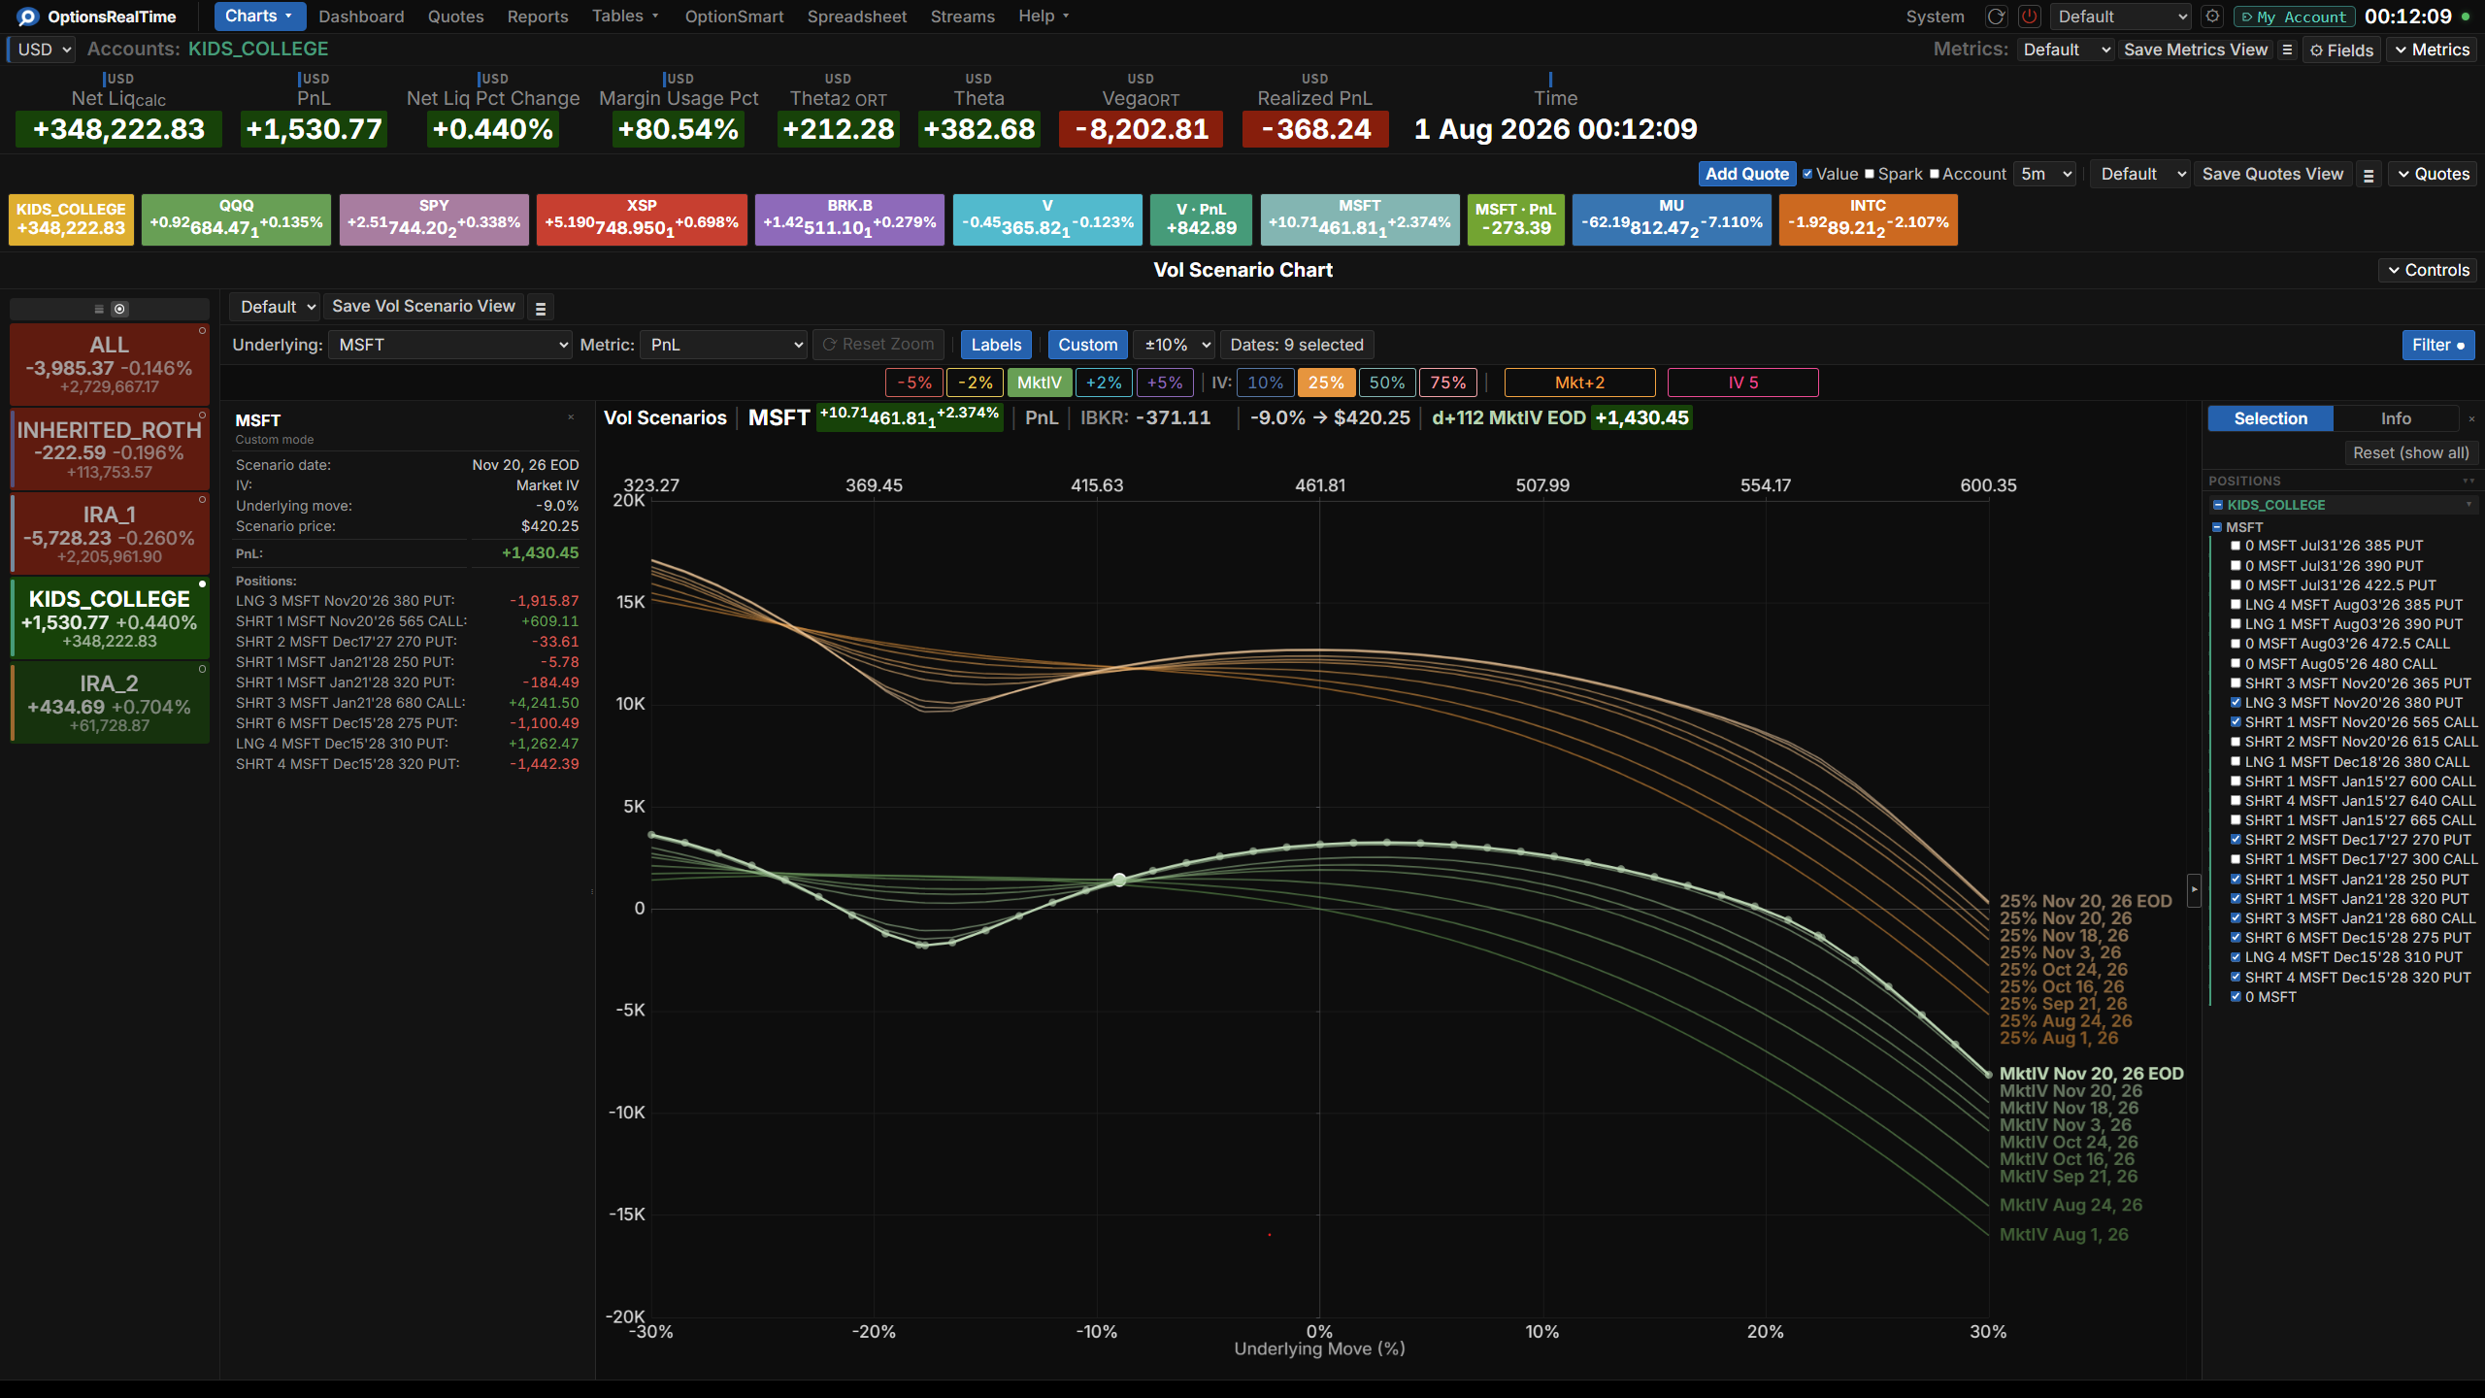The image size is (2485, 1398).
Task: Select the 75% IV scenario chip
Action: [1448, 383]
